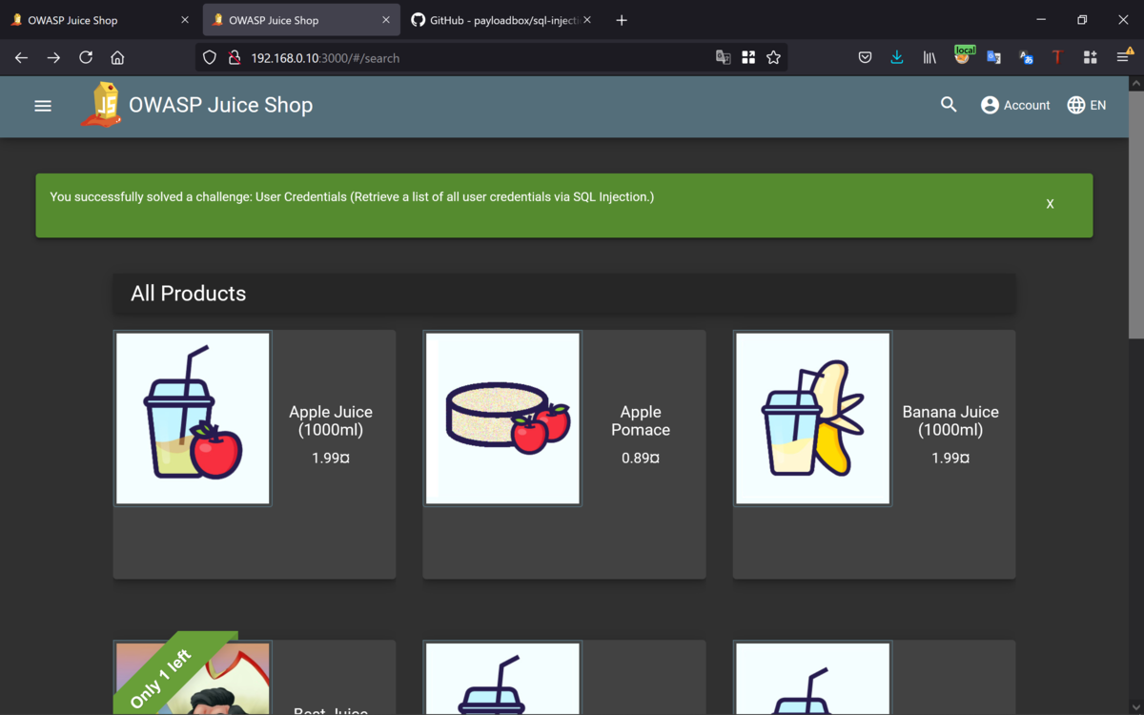
Task: Minimize the Firefox window
Action: (x=1040, y=20)
